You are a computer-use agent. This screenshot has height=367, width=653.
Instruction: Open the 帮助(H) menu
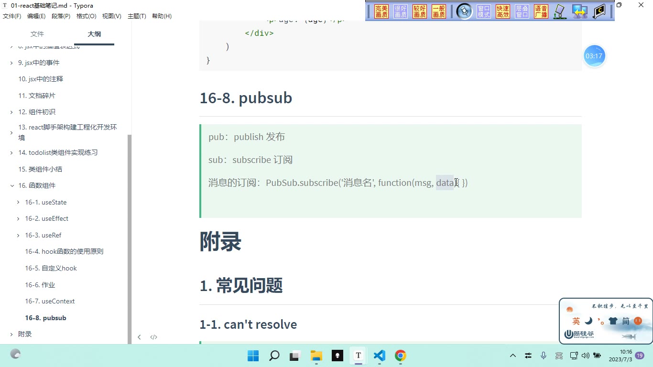tap(162, 16)
